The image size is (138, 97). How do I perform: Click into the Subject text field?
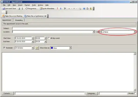tap(74, 28)
